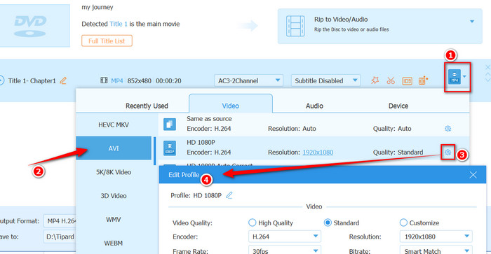Open the Full Title List
This screenshot has height=254, width=491.
107,41
